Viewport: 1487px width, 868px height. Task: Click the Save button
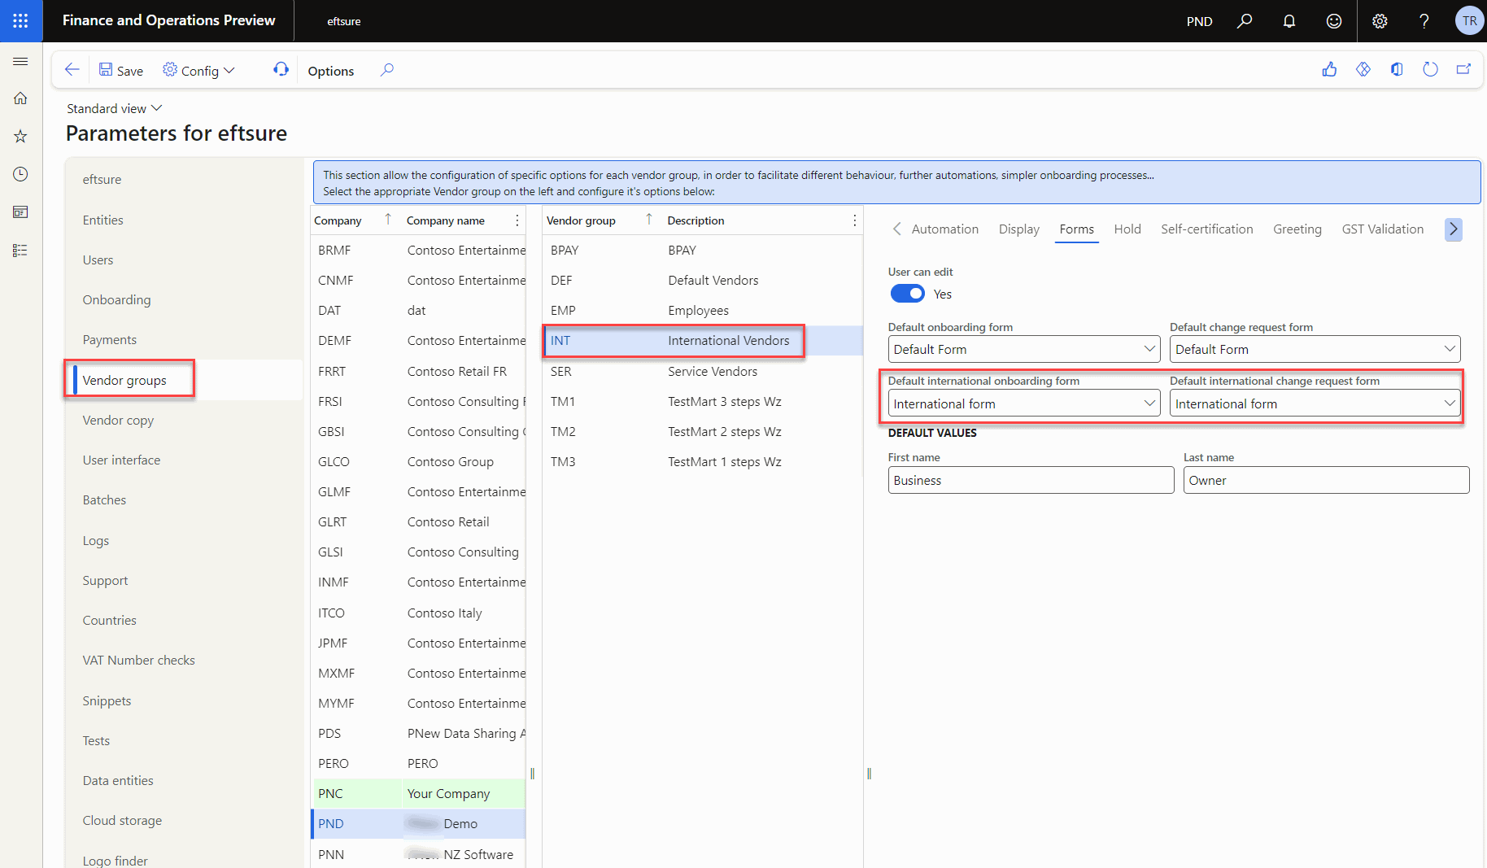pyautogui.click(x=121, y=71)
